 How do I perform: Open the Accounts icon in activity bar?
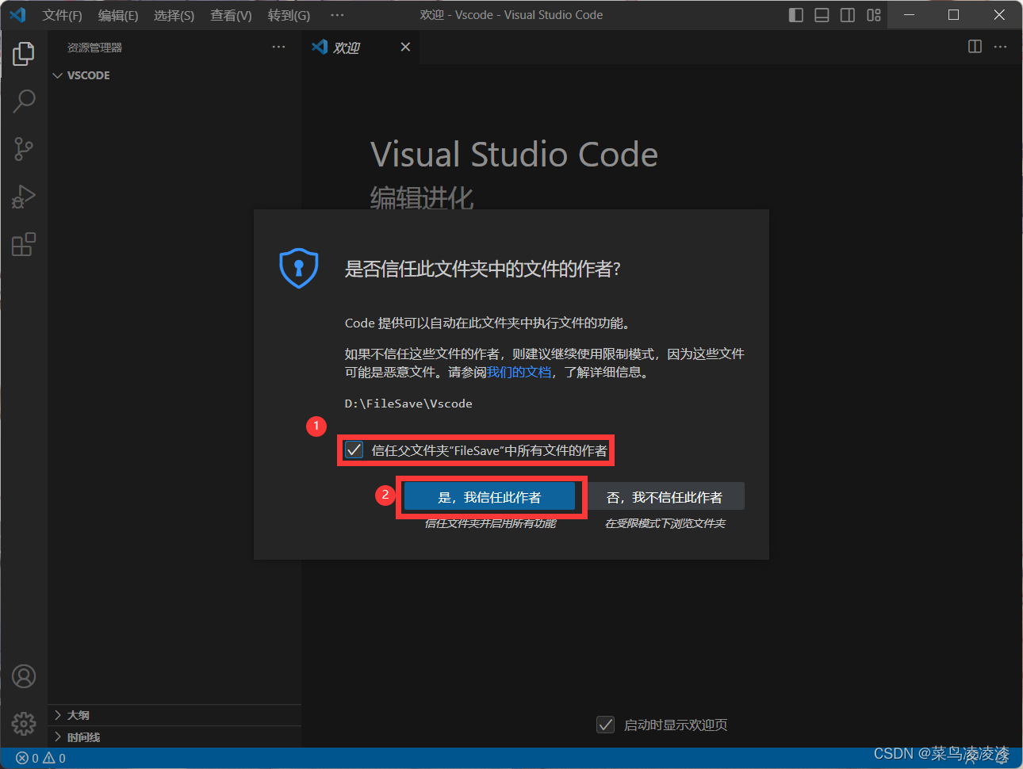[24, 676]
